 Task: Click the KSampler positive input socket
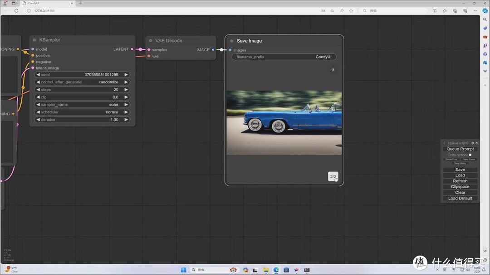[x=33, y=56]
